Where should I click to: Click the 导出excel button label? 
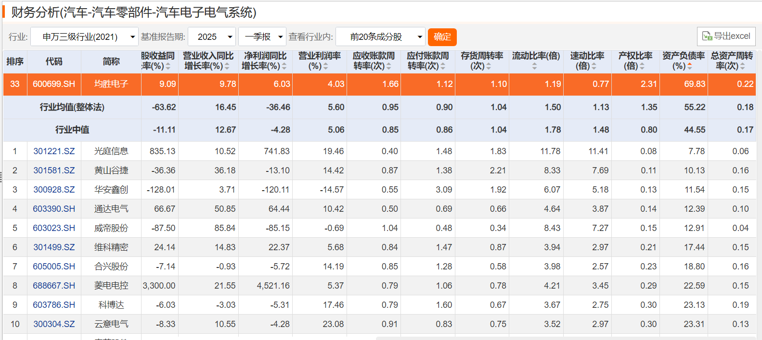click(732, 36)
